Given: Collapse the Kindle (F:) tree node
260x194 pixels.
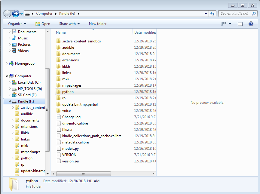Looking at the screenshot, I should coord(10,101).
